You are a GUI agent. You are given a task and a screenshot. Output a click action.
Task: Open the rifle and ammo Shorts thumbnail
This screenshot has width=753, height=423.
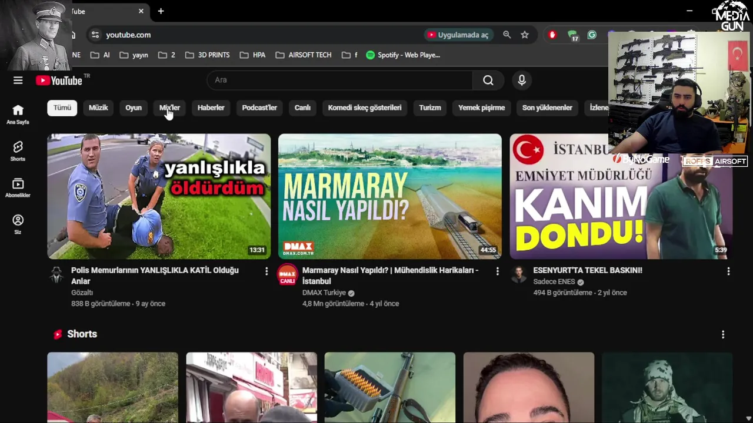click(x=390, y=388)
